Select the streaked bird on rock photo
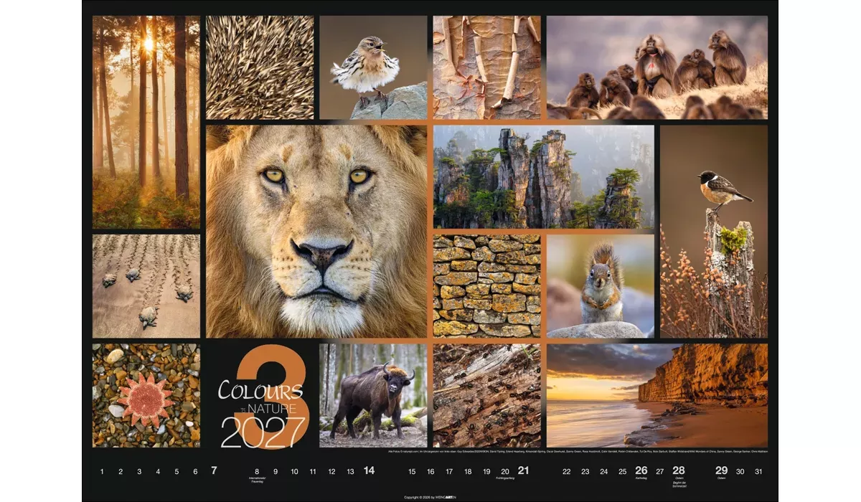 [x=373, y=67]
